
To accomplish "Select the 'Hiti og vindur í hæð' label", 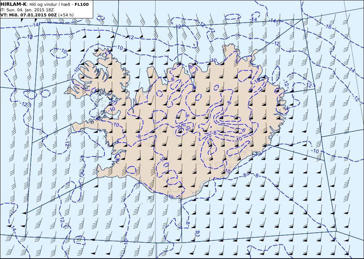I will [x=50, y=4].
